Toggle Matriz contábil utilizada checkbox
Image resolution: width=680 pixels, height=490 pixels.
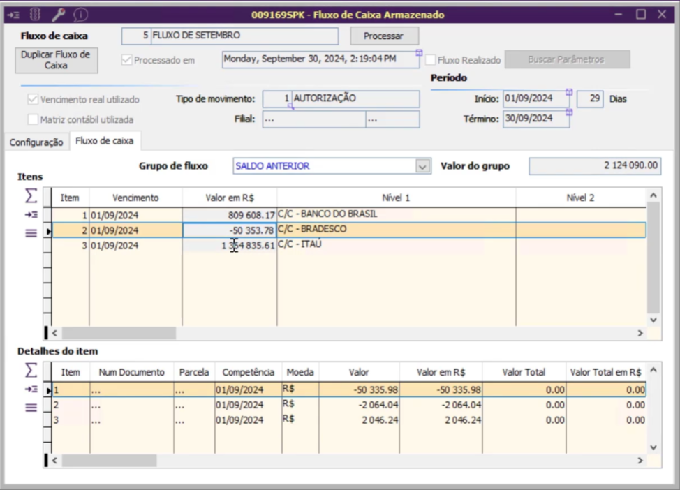pos(33,119)
